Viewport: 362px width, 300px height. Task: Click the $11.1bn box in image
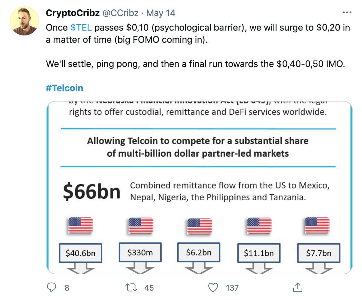pyautogui.click(x=259, y=253)
